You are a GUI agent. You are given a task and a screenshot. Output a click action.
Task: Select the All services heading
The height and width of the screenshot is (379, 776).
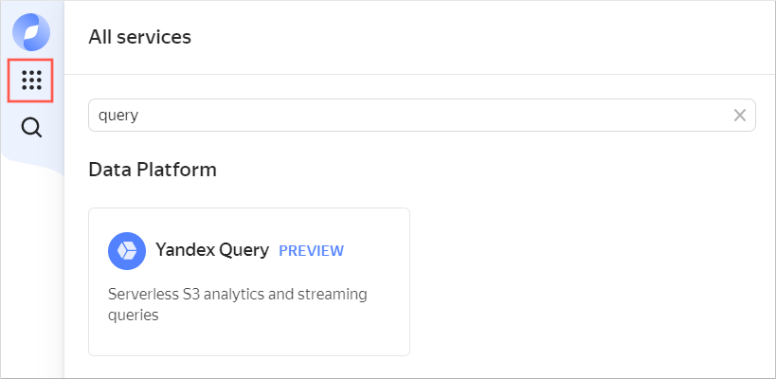(139, 37)
